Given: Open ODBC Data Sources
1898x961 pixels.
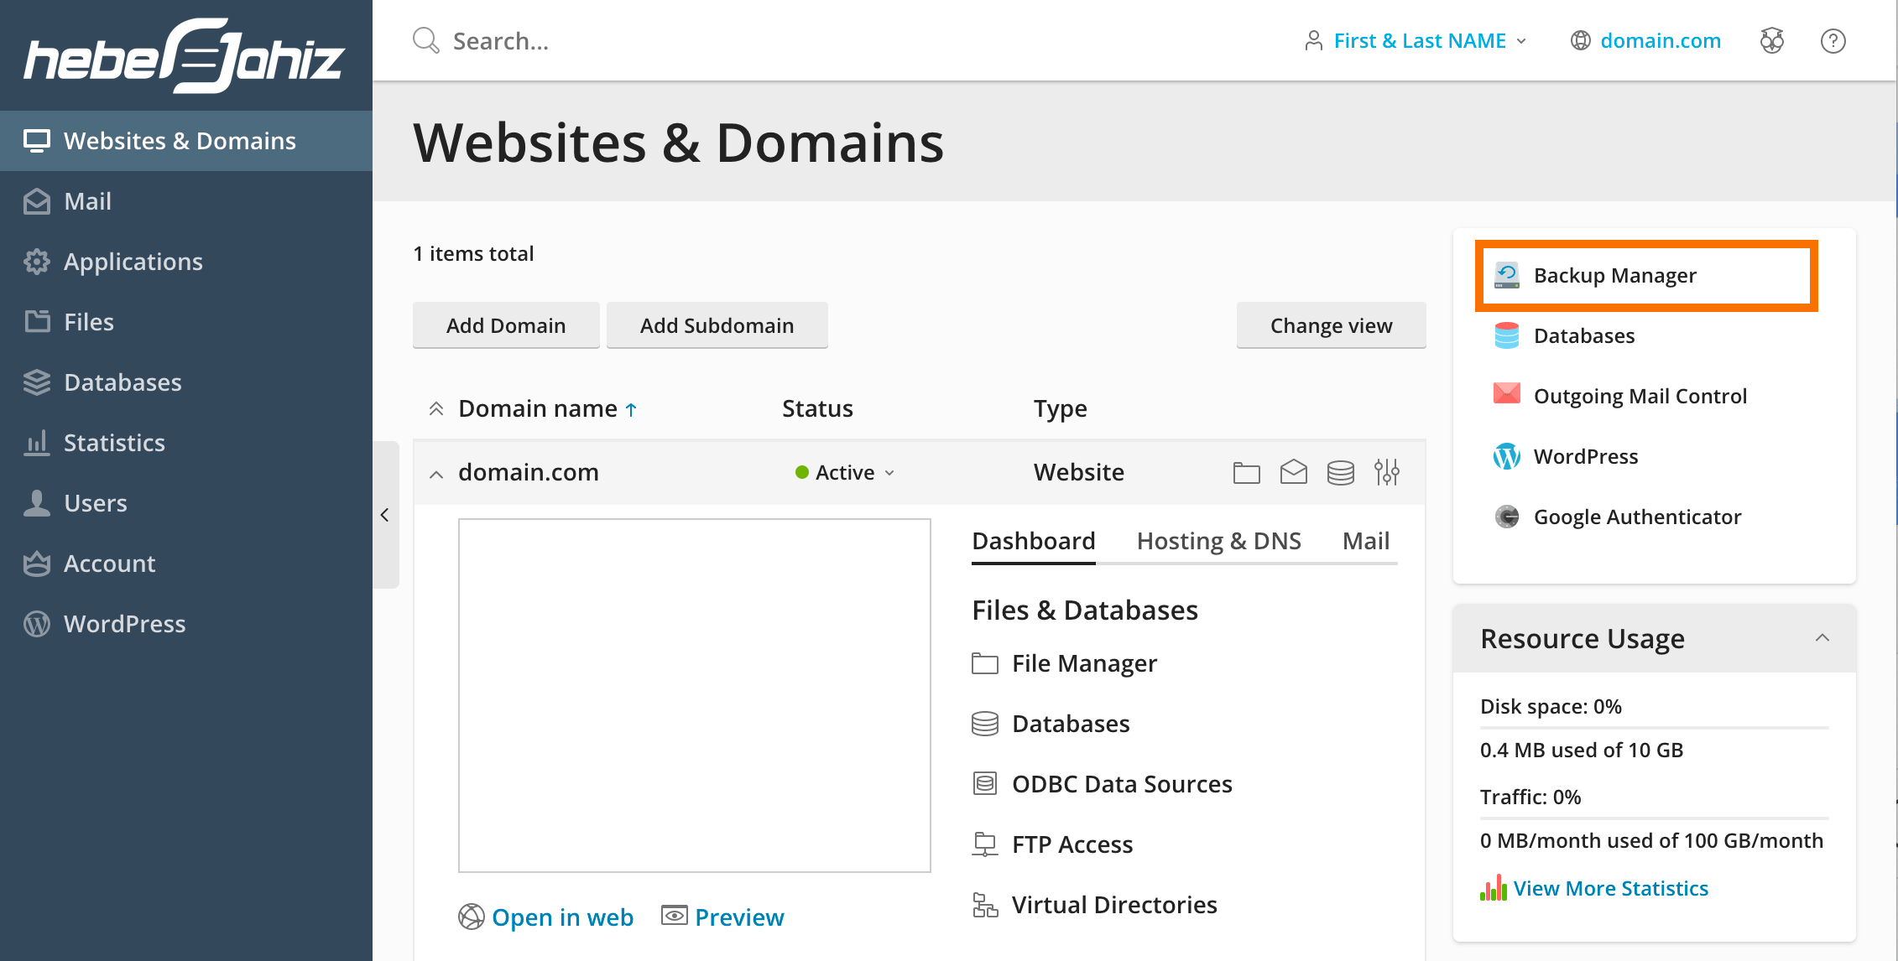Looking at the screenshot, I should pos(1122,785).
